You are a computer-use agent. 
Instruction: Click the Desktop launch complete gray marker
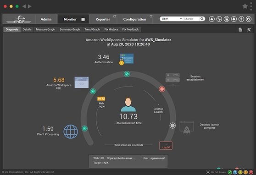[173, 126]
